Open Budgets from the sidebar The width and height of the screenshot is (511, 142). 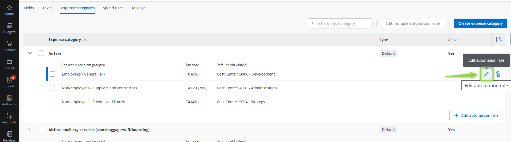coord(9,28)
